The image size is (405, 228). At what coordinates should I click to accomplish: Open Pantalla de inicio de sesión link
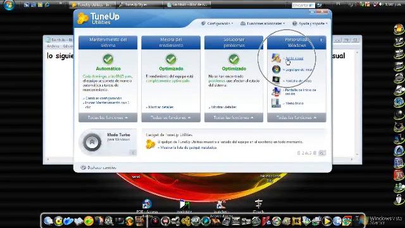point(301,92)
